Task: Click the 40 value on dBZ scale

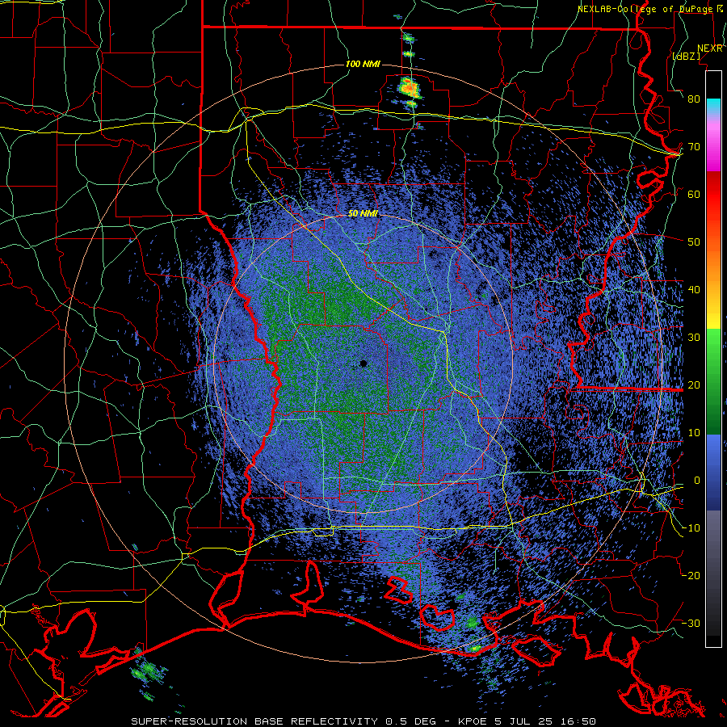Action: point(694,290)
